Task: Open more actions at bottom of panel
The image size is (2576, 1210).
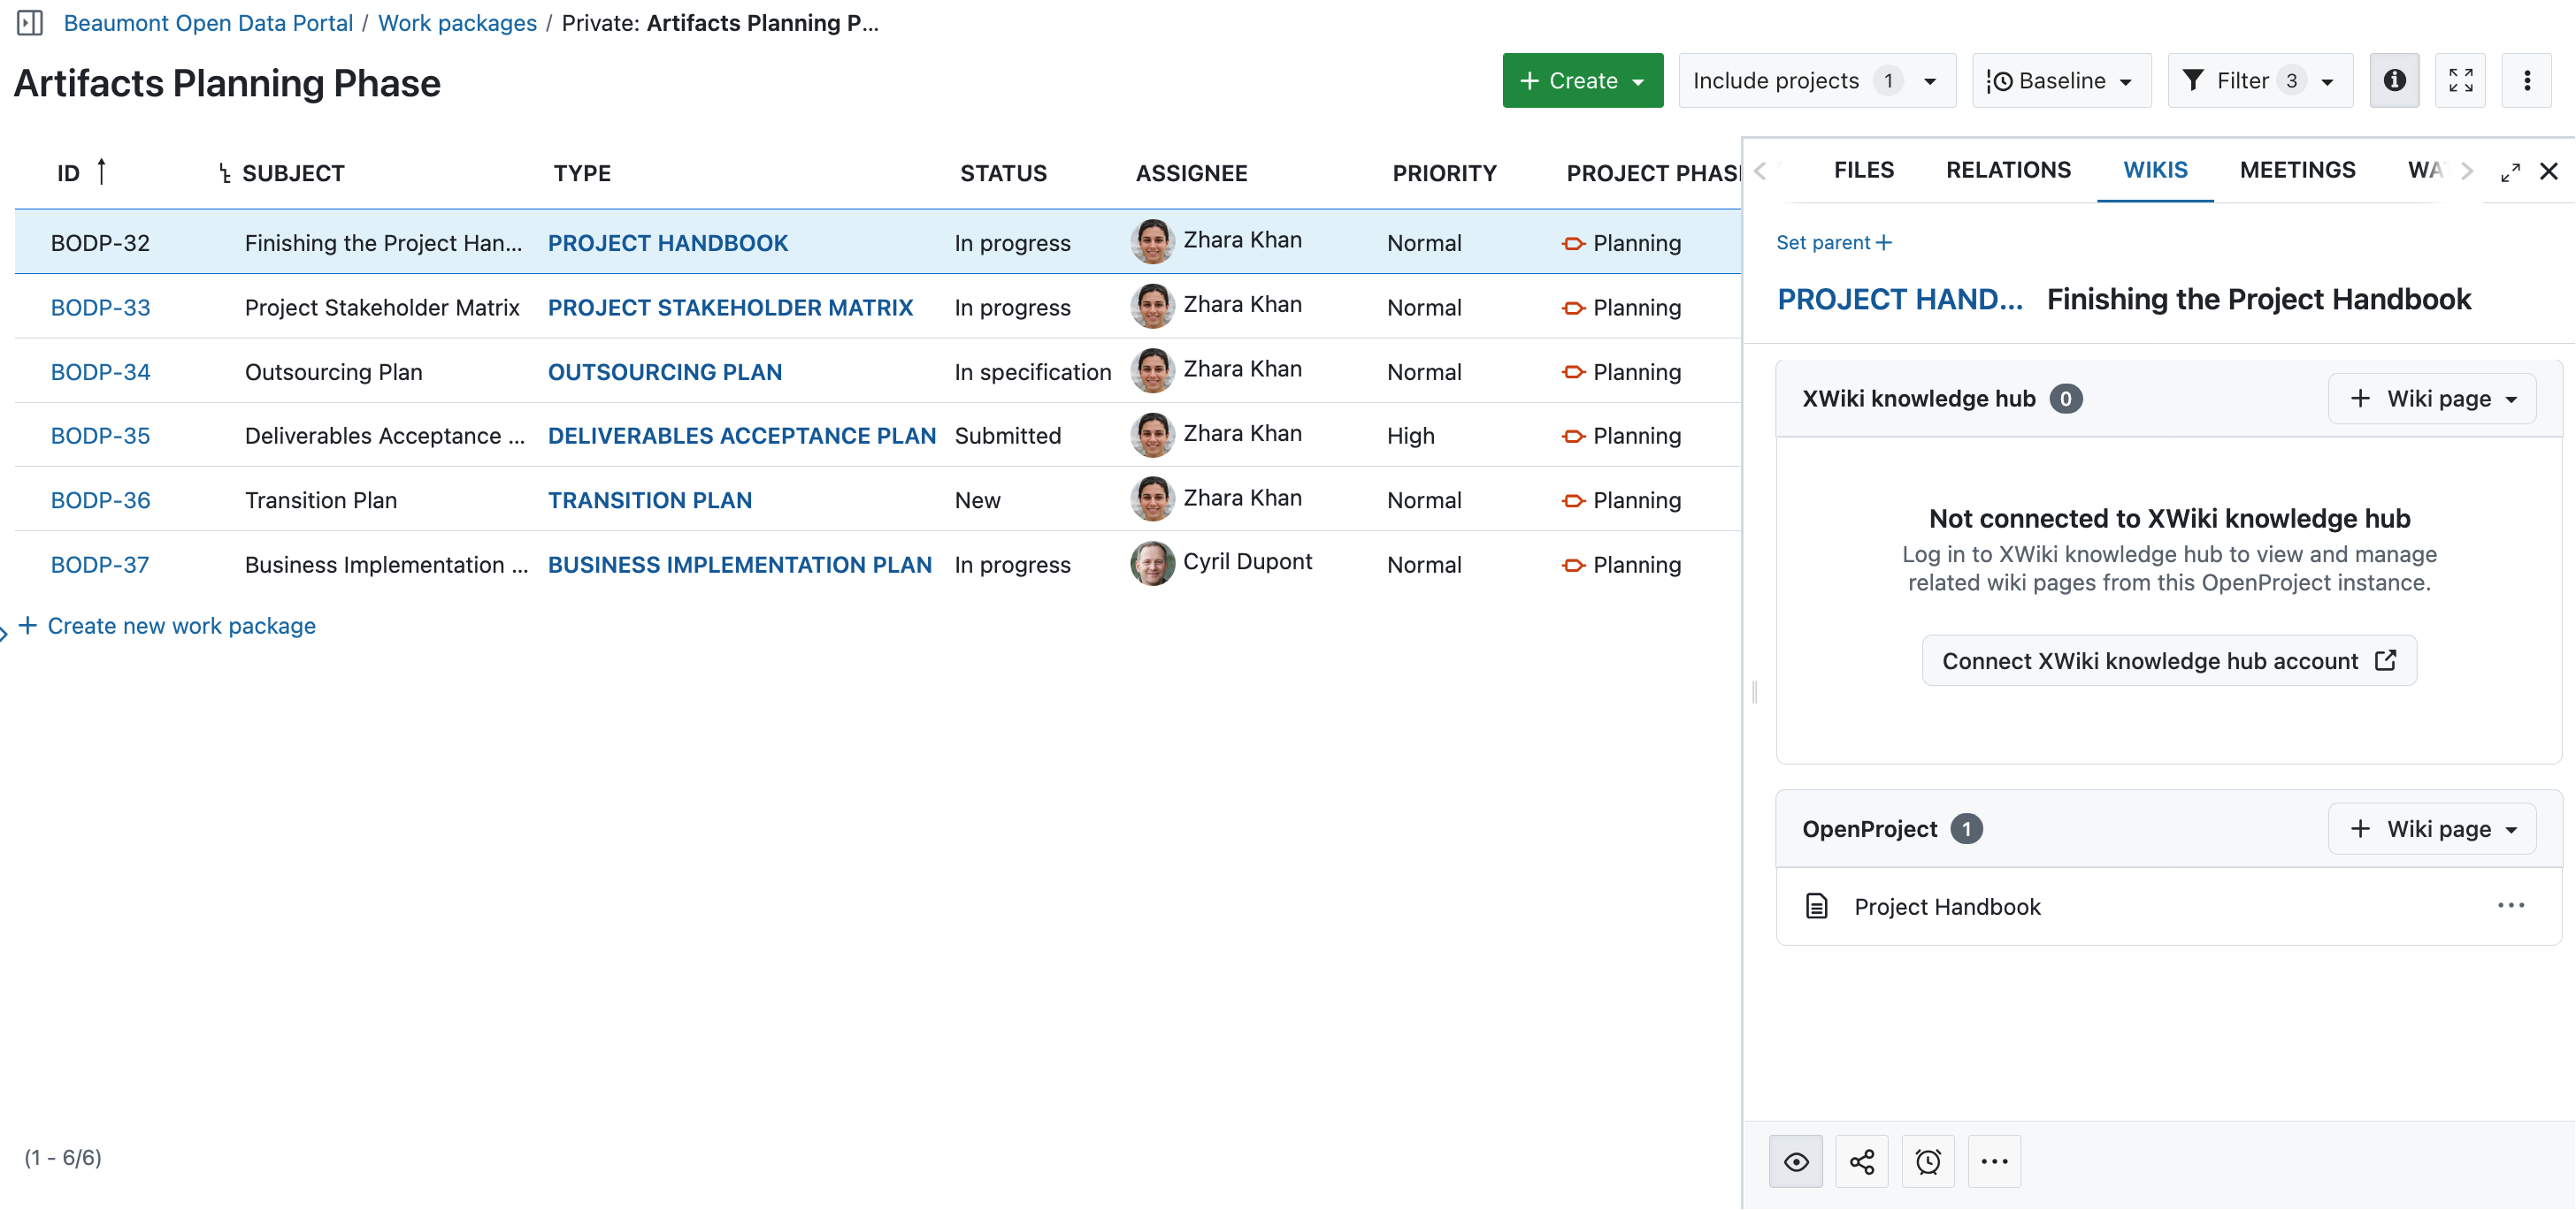Action: pos(1994,1161)
